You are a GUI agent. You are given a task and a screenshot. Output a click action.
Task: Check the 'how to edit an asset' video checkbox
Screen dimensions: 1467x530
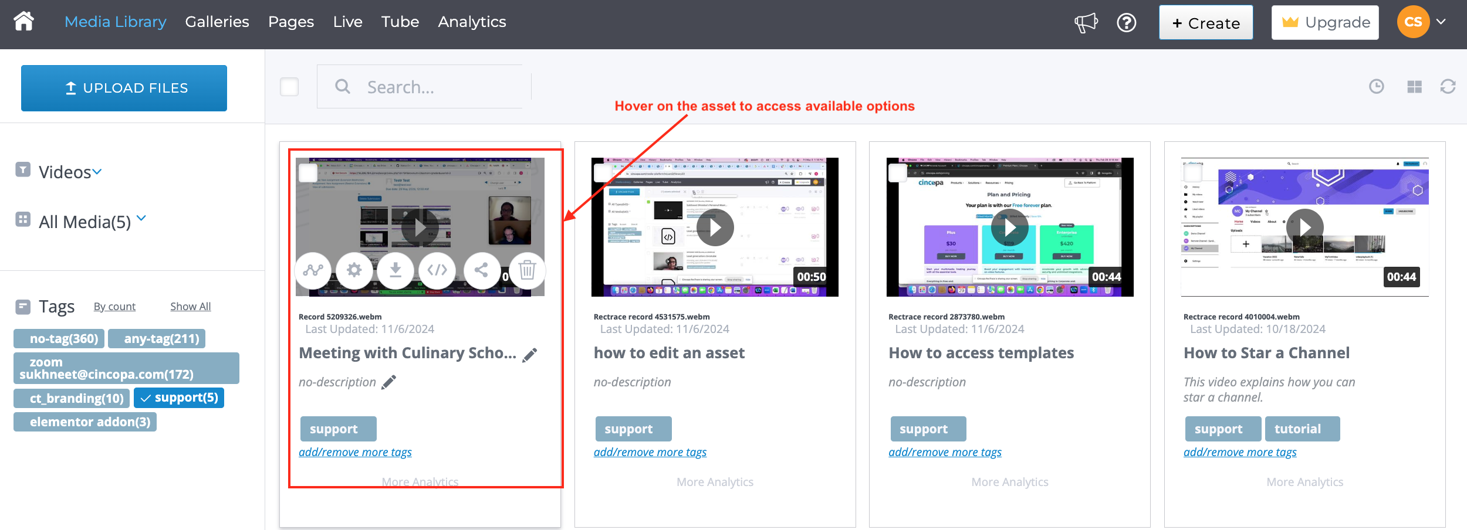pyautogui.click(x=603, y=173)
